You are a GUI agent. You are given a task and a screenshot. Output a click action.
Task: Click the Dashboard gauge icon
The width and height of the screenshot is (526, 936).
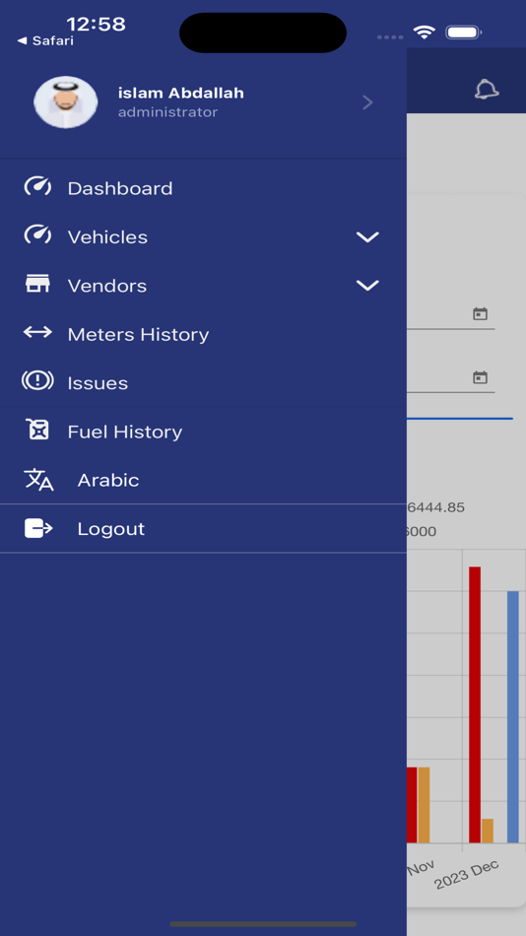point(37,187)
